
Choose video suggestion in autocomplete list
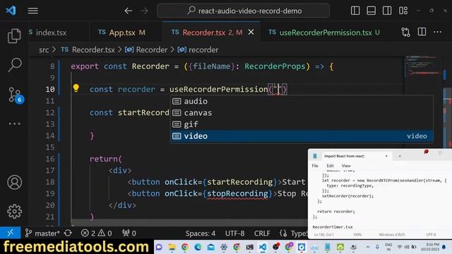coord(302,136)
